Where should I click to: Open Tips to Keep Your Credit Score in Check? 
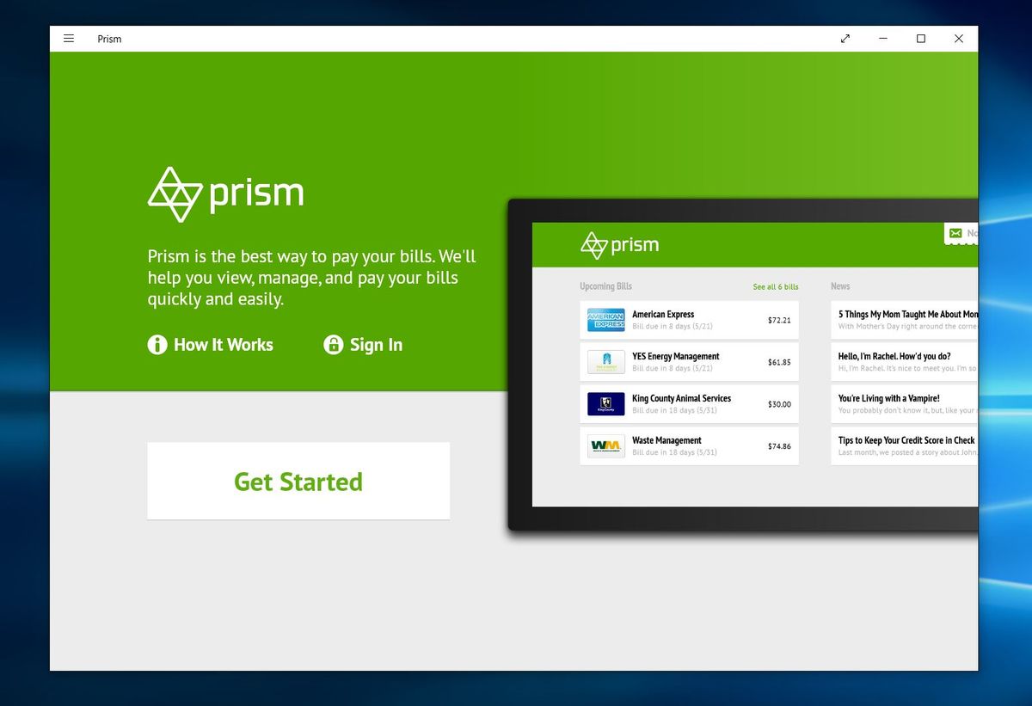tap(905, 439)
